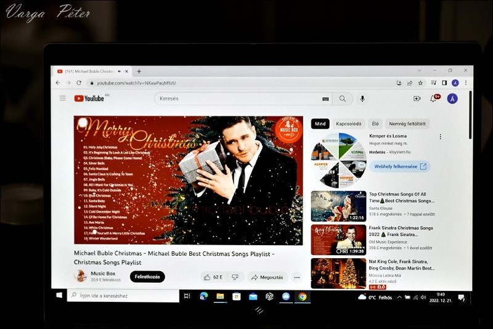The height and width of the screenshot is (329, 493).
Task: Open the Top Christmas Songs 1:22:16 thumbnail
Action: [338, 206]
